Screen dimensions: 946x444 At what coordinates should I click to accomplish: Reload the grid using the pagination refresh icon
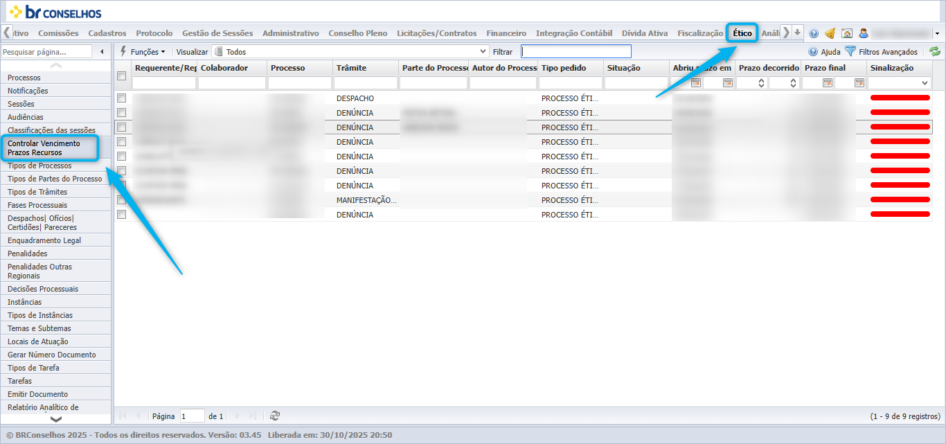coord(275,416)
